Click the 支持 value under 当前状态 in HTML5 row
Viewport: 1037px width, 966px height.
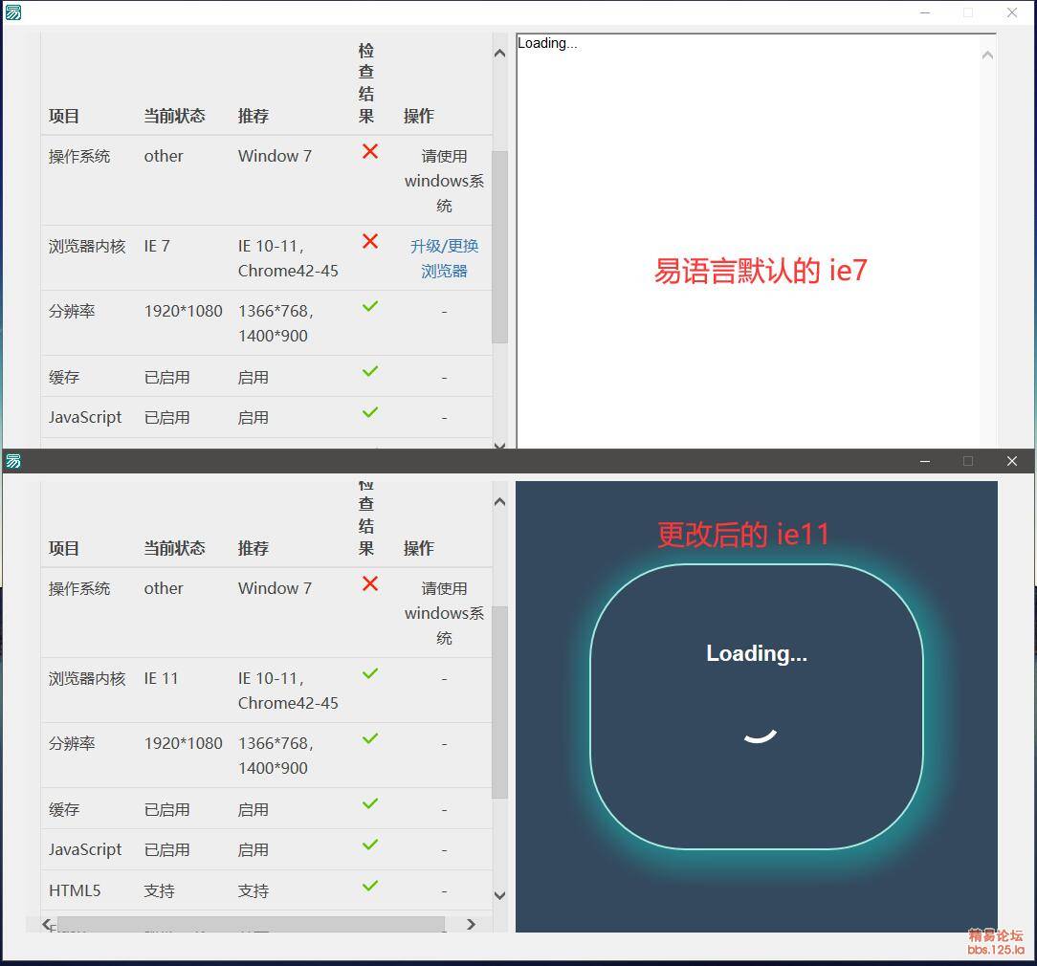pyautogui.click(x=160, y=890)
